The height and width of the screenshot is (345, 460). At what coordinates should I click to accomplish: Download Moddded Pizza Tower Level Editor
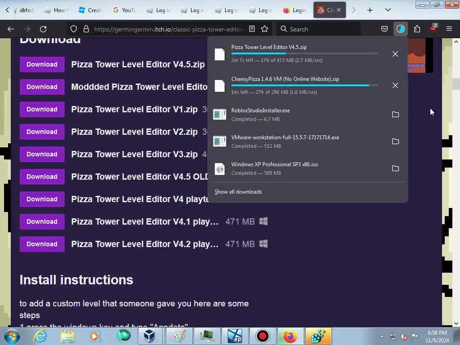click(x=42, y=87)
